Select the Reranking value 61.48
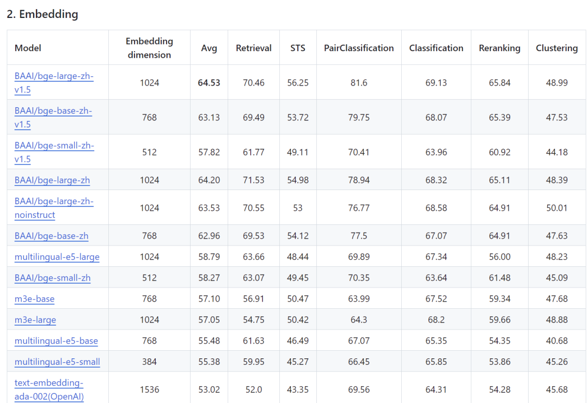This screenshot has height=403, width=588. pyautogui.click(x=499, y=278)
